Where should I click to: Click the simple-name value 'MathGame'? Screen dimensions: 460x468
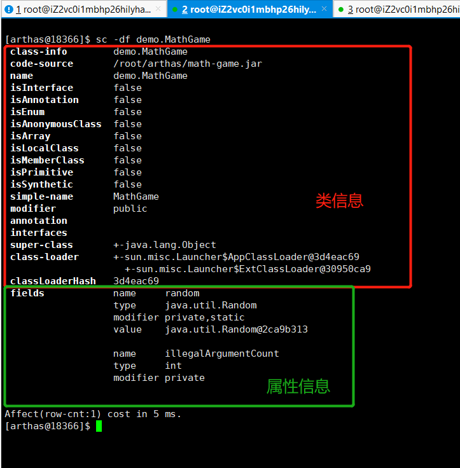[x=136, y=196]
